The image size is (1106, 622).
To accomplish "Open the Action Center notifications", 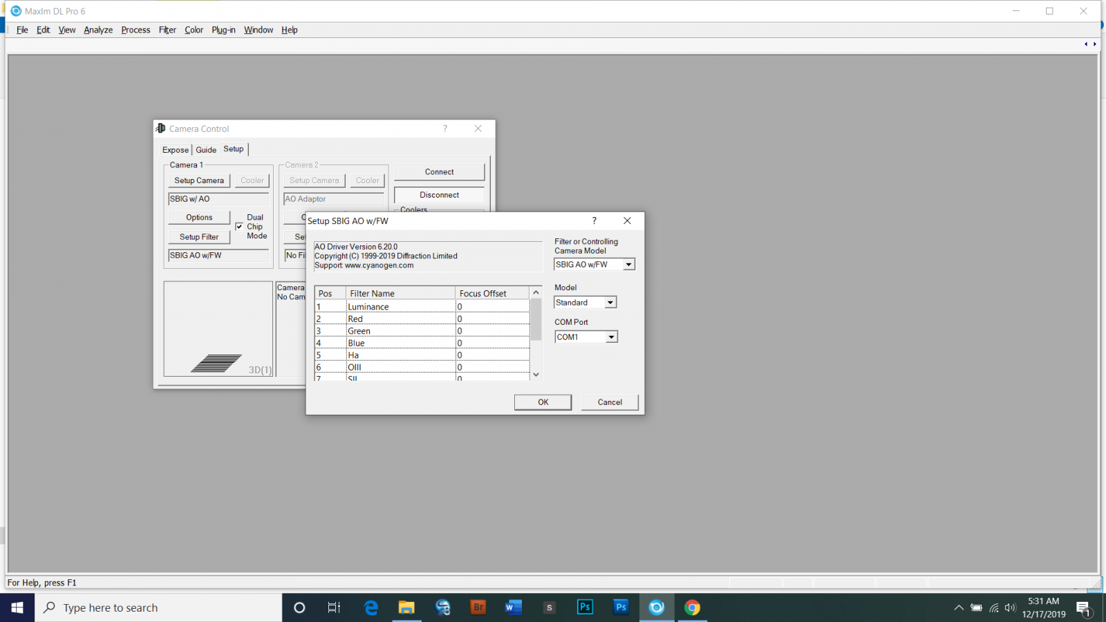I will [x=1083, y=608].
